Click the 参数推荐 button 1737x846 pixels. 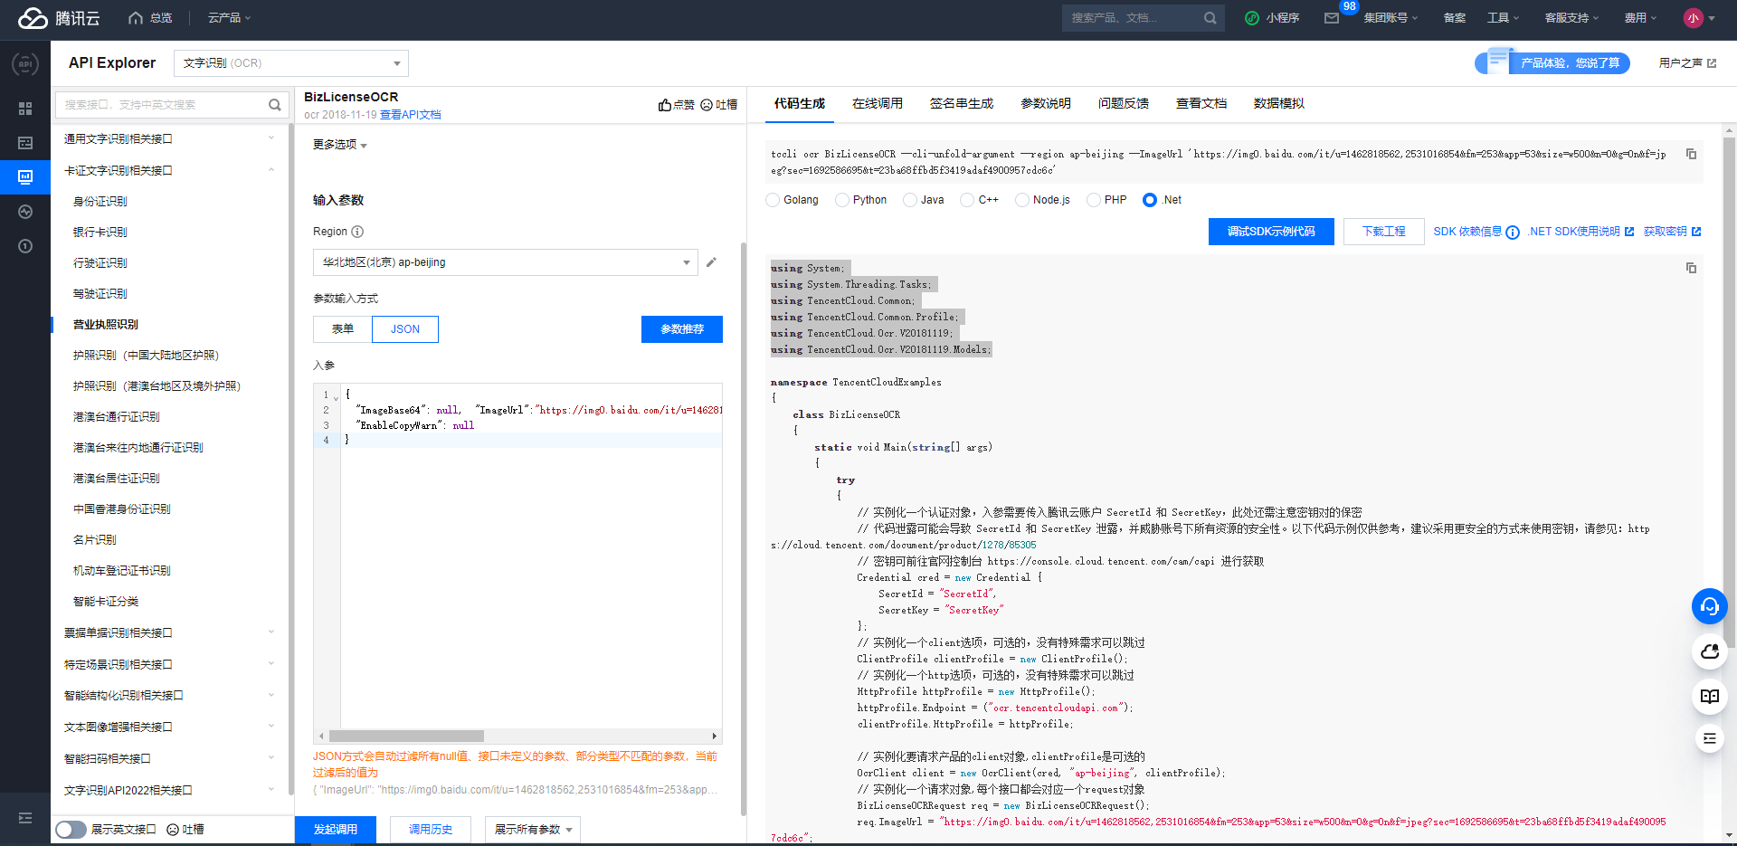click(x=682, y=329)
